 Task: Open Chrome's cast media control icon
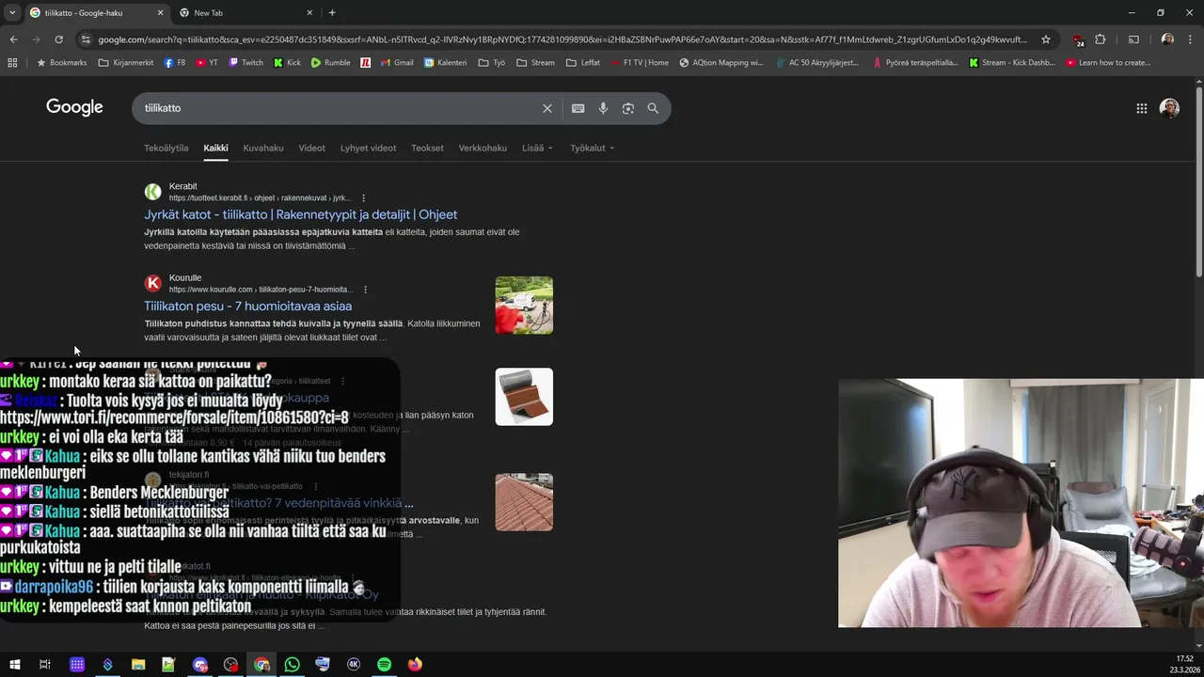1133,39
